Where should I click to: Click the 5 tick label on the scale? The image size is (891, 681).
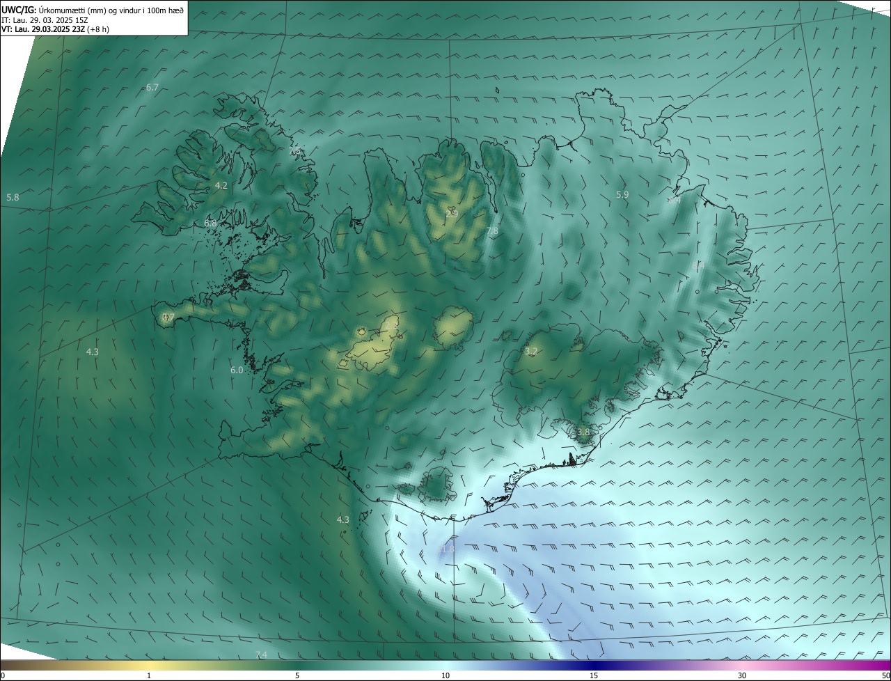pos(297,675)
